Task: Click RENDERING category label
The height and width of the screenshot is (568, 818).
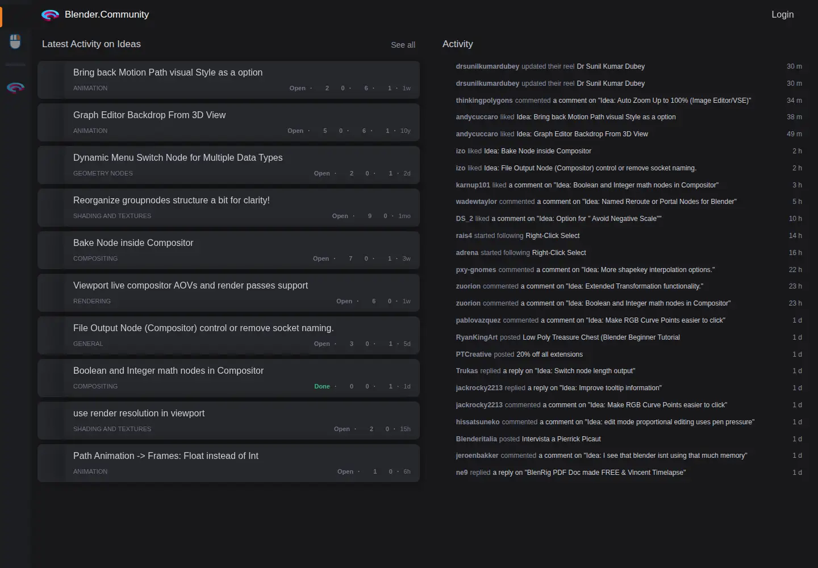Action: [92, 301]
